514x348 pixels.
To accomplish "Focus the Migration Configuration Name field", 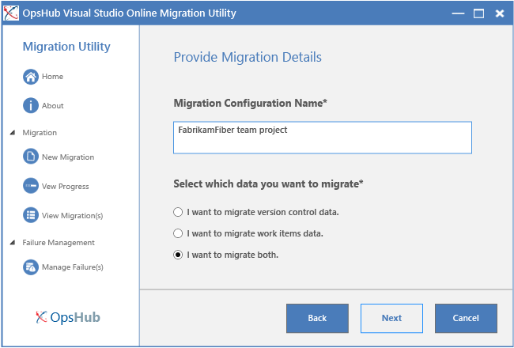I will click(323, 138).
